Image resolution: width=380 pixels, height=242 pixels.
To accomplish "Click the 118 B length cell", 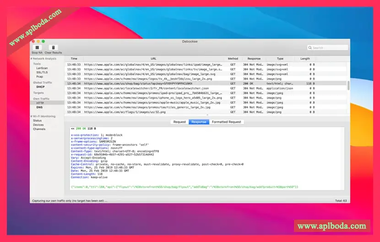I will tap(310, 84).
